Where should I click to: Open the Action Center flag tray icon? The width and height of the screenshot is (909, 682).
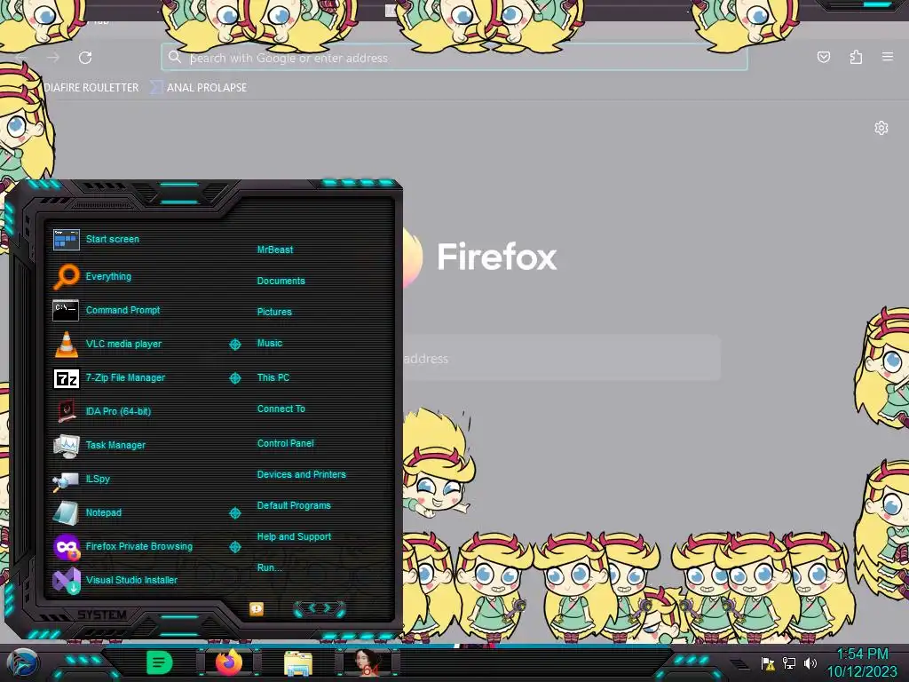(x=768, y=662)
